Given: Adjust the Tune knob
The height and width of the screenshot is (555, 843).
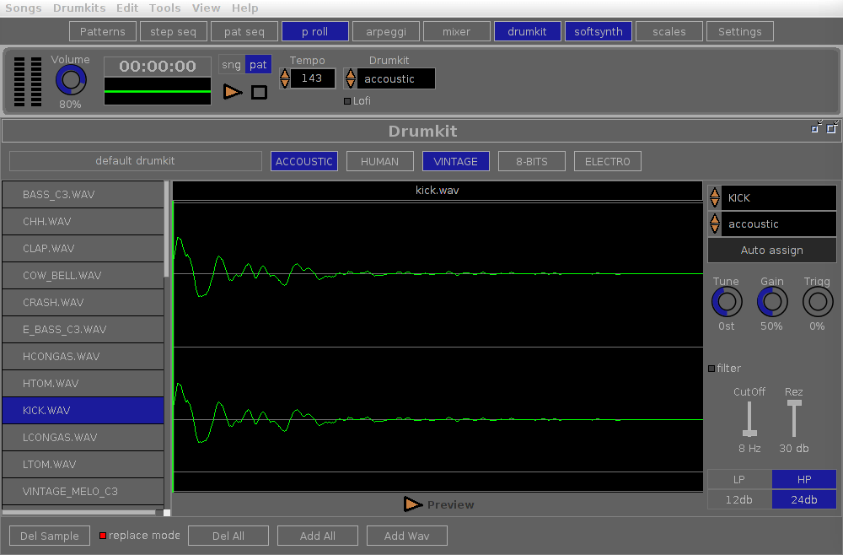Looking at the screenshot, I should pyautogui.click(x=726, y=301).
